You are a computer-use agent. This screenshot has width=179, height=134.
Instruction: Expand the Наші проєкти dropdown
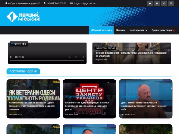138,30
